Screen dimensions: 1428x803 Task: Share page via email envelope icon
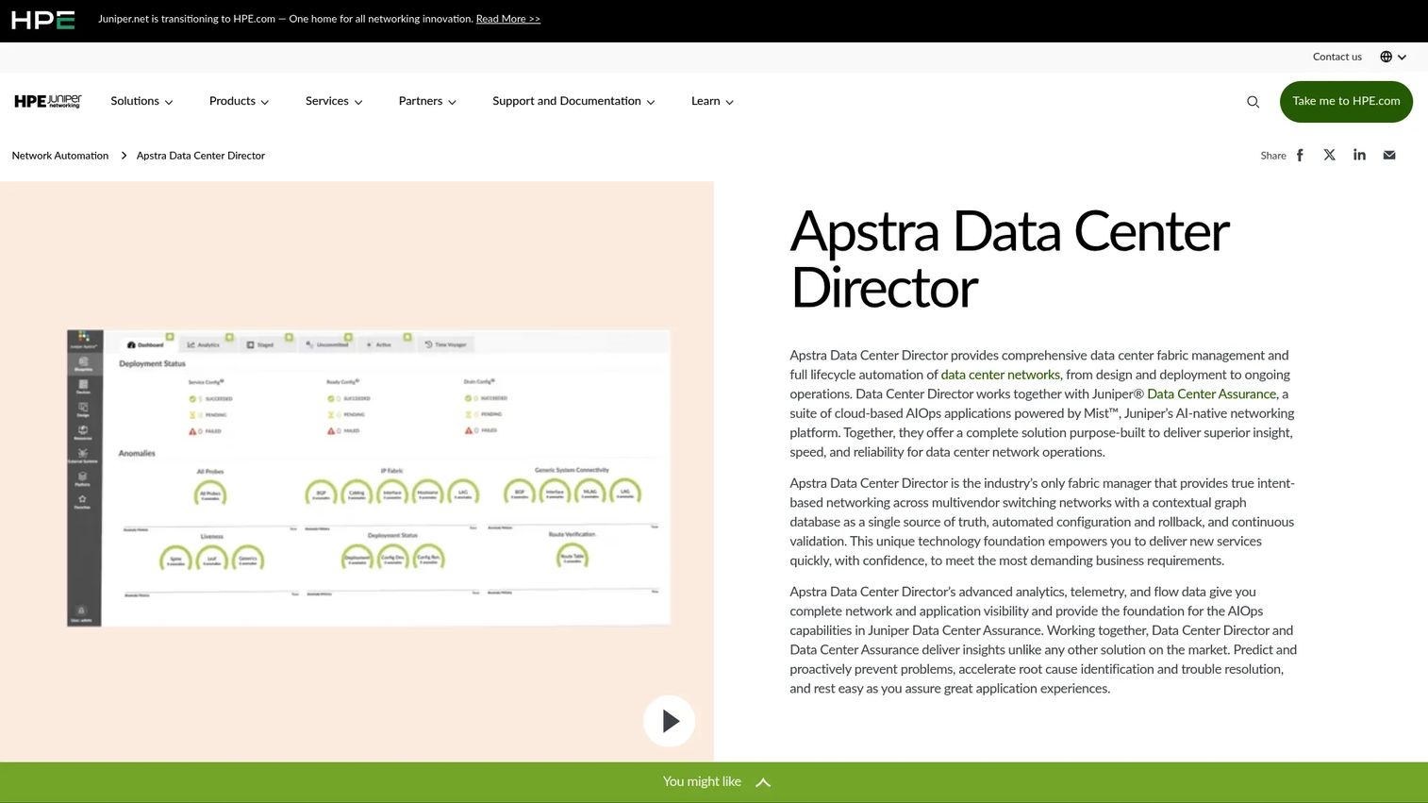[x=1389, y=155]
